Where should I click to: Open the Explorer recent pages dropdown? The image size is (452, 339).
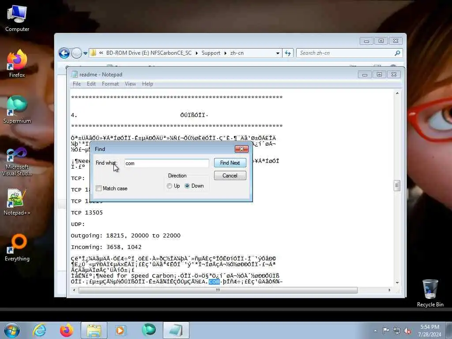click(85, 53)
